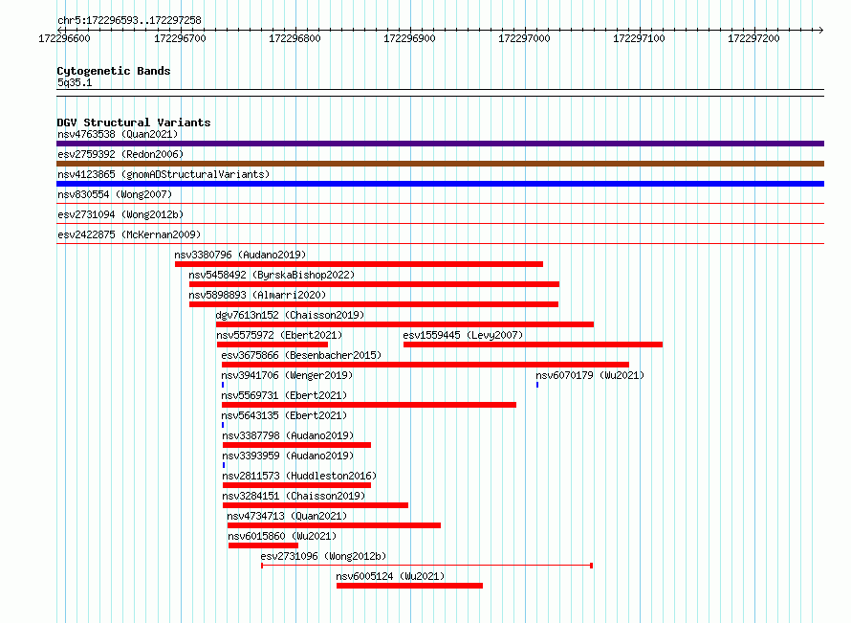Open nsv5458492 (ByrskaBishop2022) label
851x623 pixels.
[x=272, y=275]
